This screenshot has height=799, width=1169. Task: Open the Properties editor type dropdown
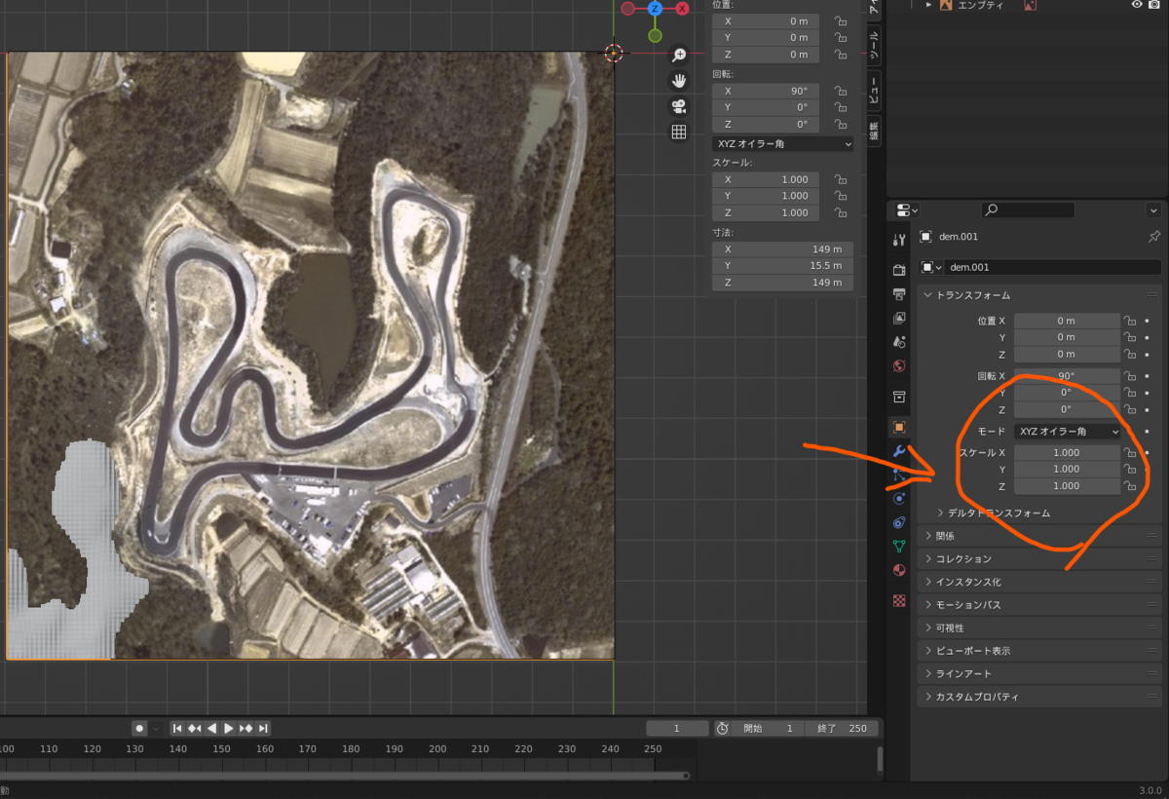click(x=907, y=209)
